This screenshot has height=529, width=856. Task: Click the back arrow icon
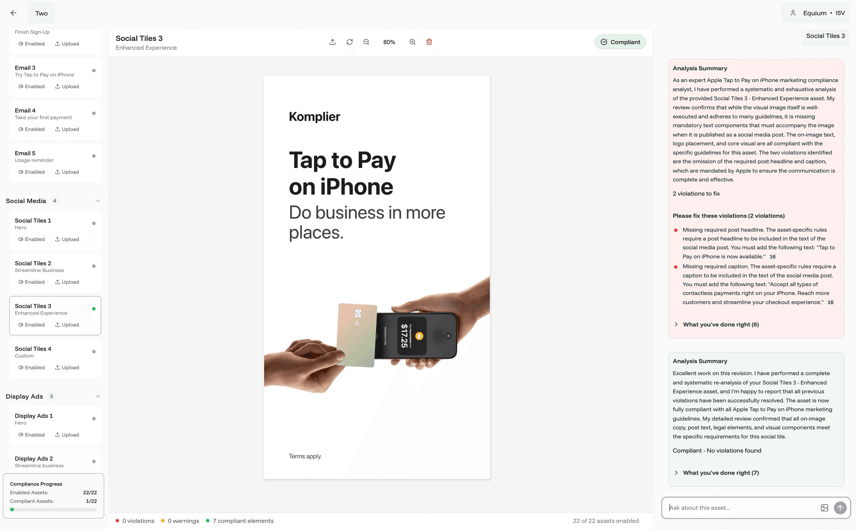click(x=13, y=13)
